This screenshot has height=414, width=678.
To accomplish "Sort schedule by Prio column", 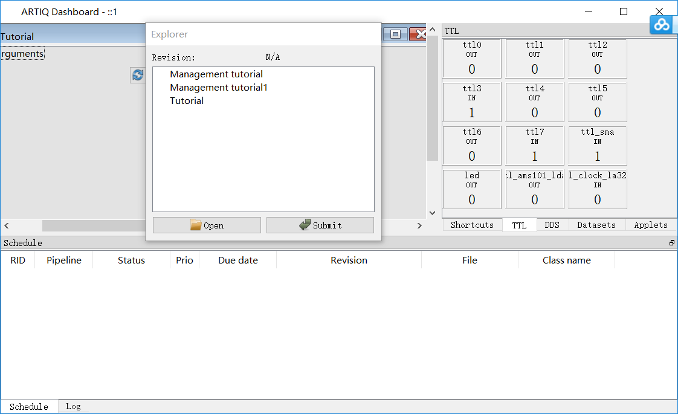I will tap(185, 260).
